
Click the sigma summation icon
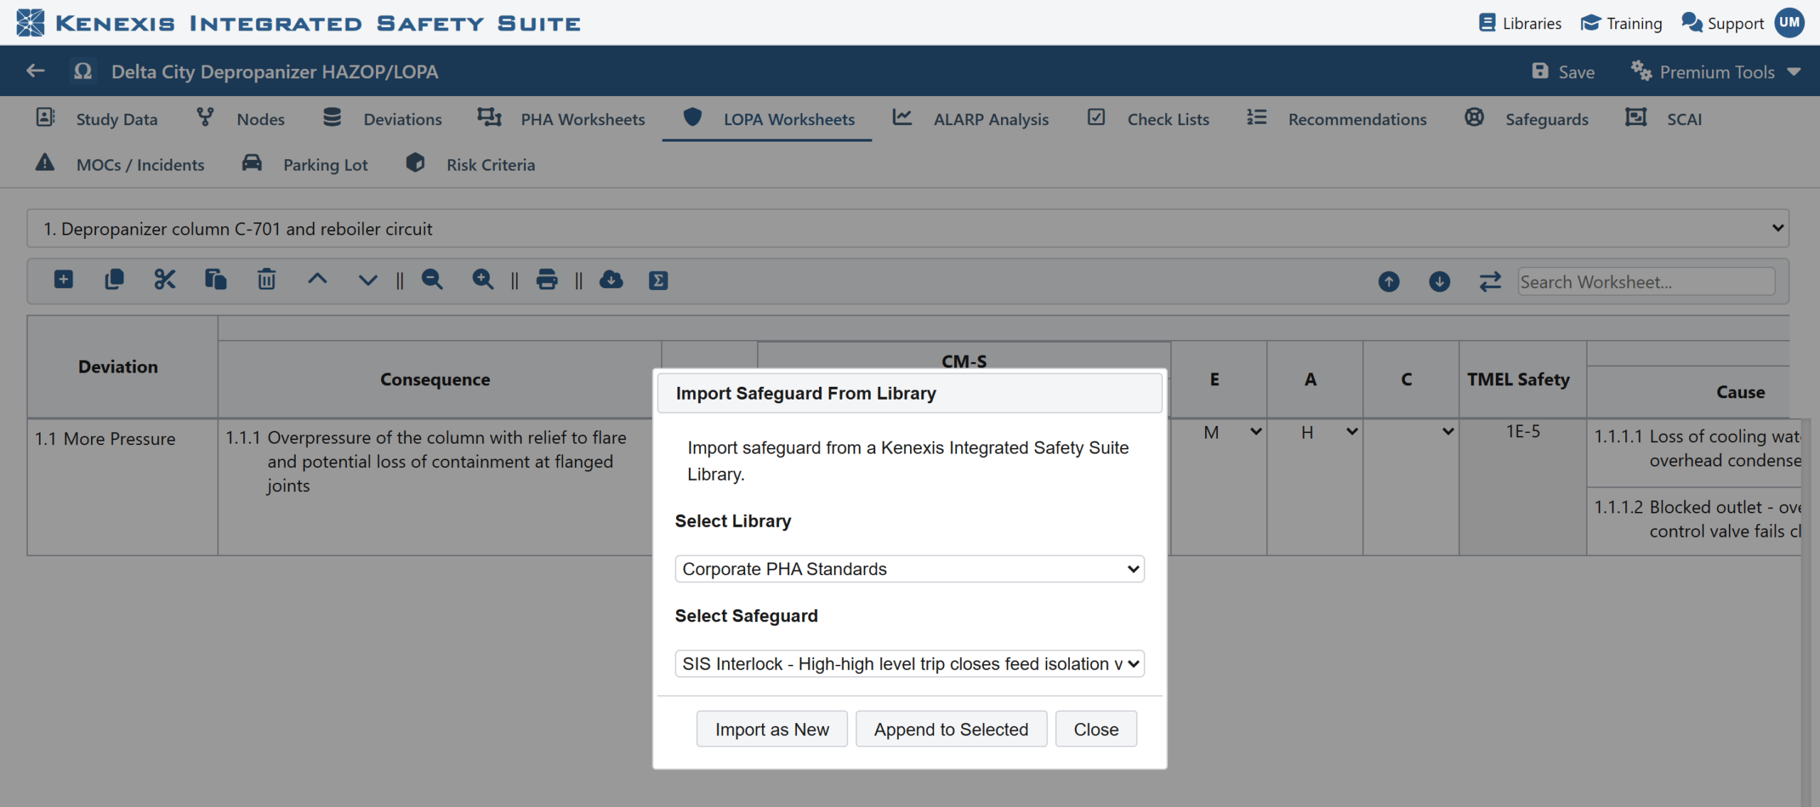[658, 280]
